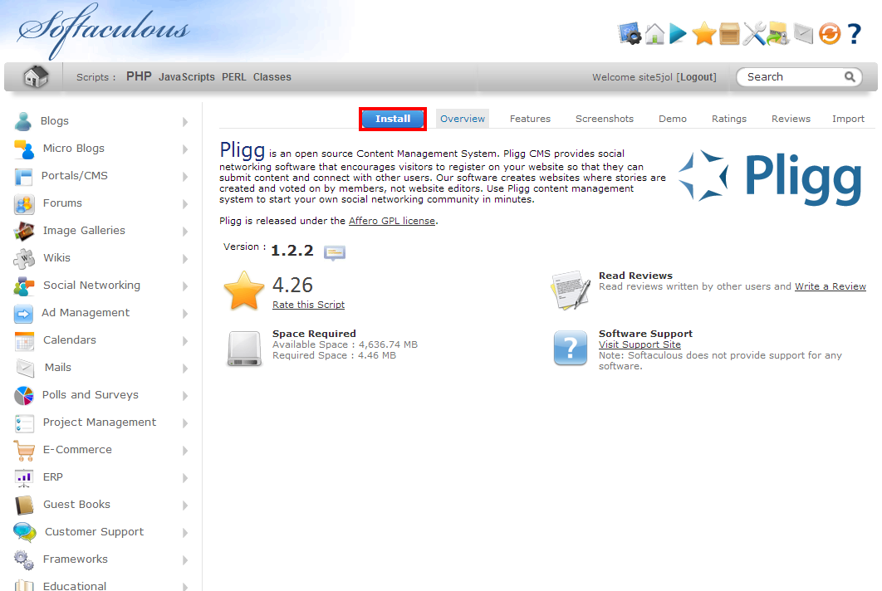This screenshot has width=882, height=591.
Task: Click the Blogs category icon
Action: click(x=23, y=121)
